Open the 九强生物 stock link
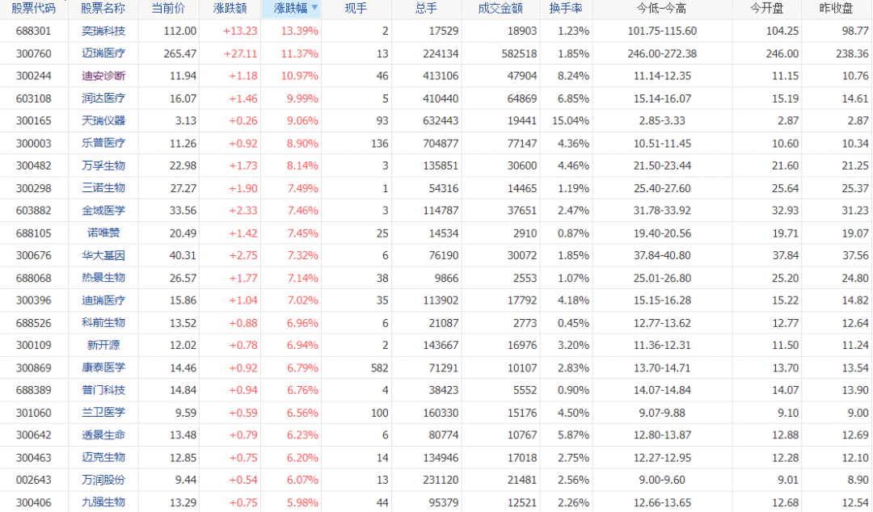This screenshot has height=512, width=873. pos(103,502)
